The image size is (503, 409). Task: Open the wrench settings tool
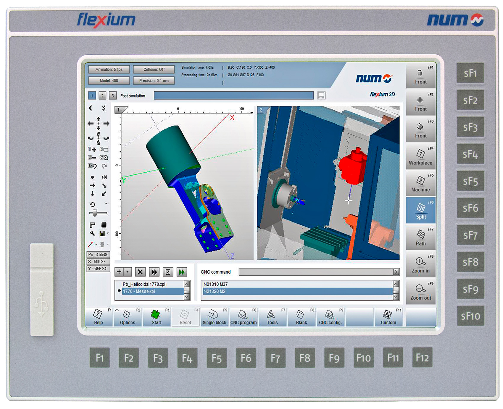93,233
